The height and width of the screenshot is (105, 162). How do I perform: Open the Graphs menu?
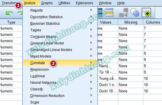click(47, 3)
